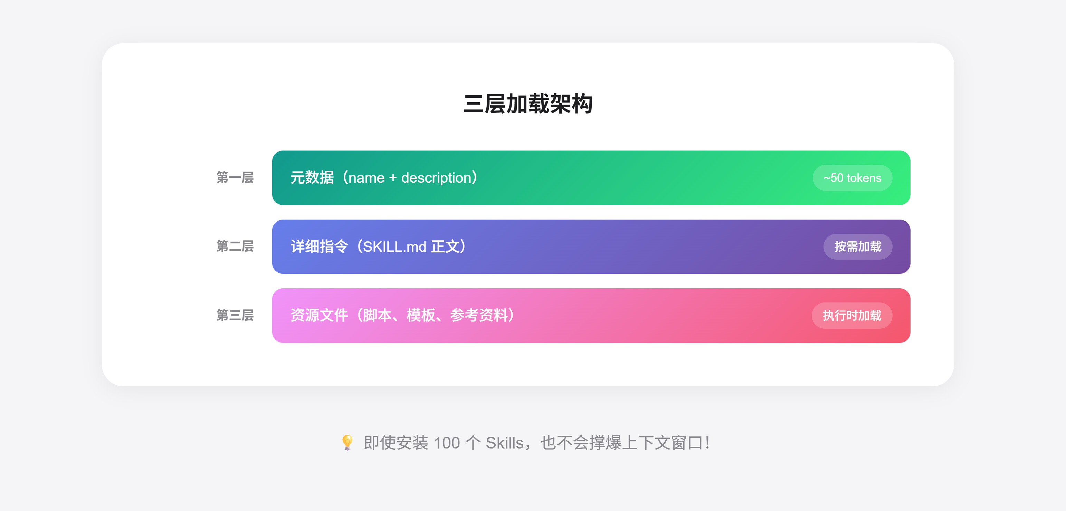Click the 元数据 text in green bar

312,177
